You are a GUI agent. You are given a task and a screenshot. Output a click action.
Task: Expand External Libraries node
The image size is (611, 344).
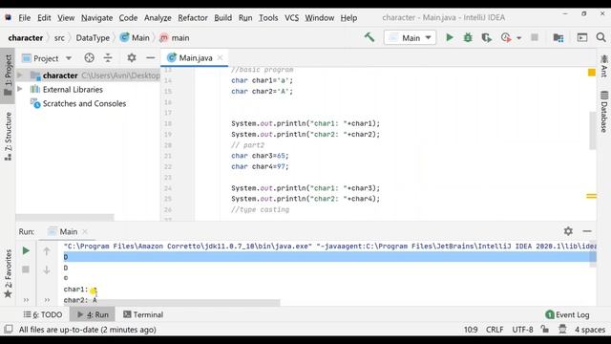(x=20, y=89)
